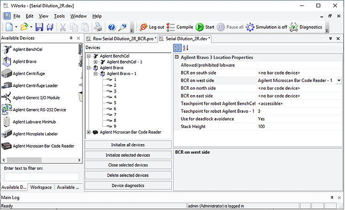This screenshot has width=345, height=210.
Task: Select Agilent Microscan Bar Code Reader in Available Devices
Action: tap(43, 146)
